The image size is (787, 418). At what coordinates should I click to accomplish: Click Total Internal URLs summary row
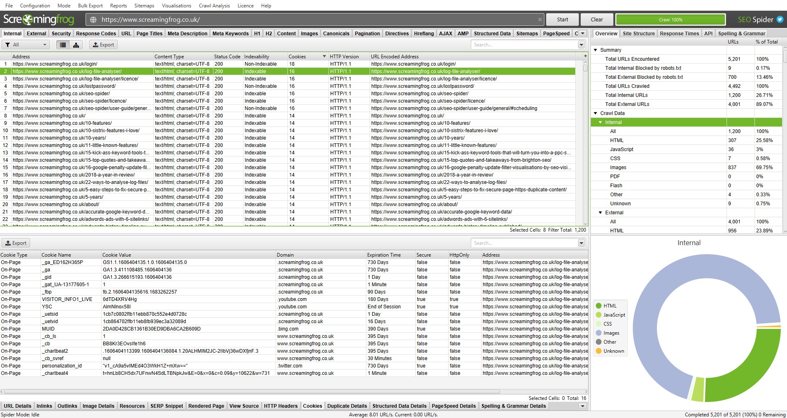tap(687, 95)
